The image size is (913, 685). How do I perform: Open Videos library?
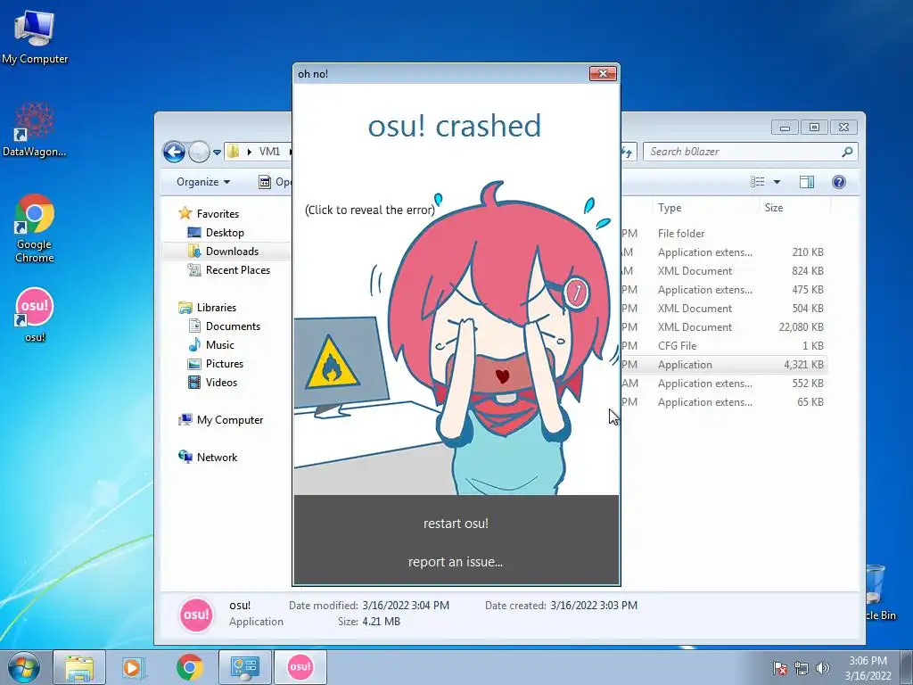pos(221,382)
